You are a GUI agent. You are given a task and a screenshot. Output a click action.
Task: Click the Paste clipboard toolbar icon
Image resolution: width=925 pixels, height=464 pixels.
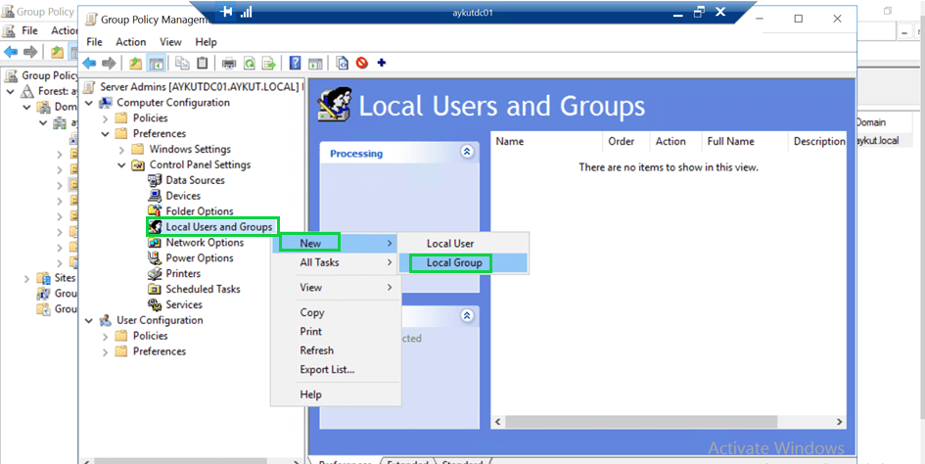tap(202, 64)
